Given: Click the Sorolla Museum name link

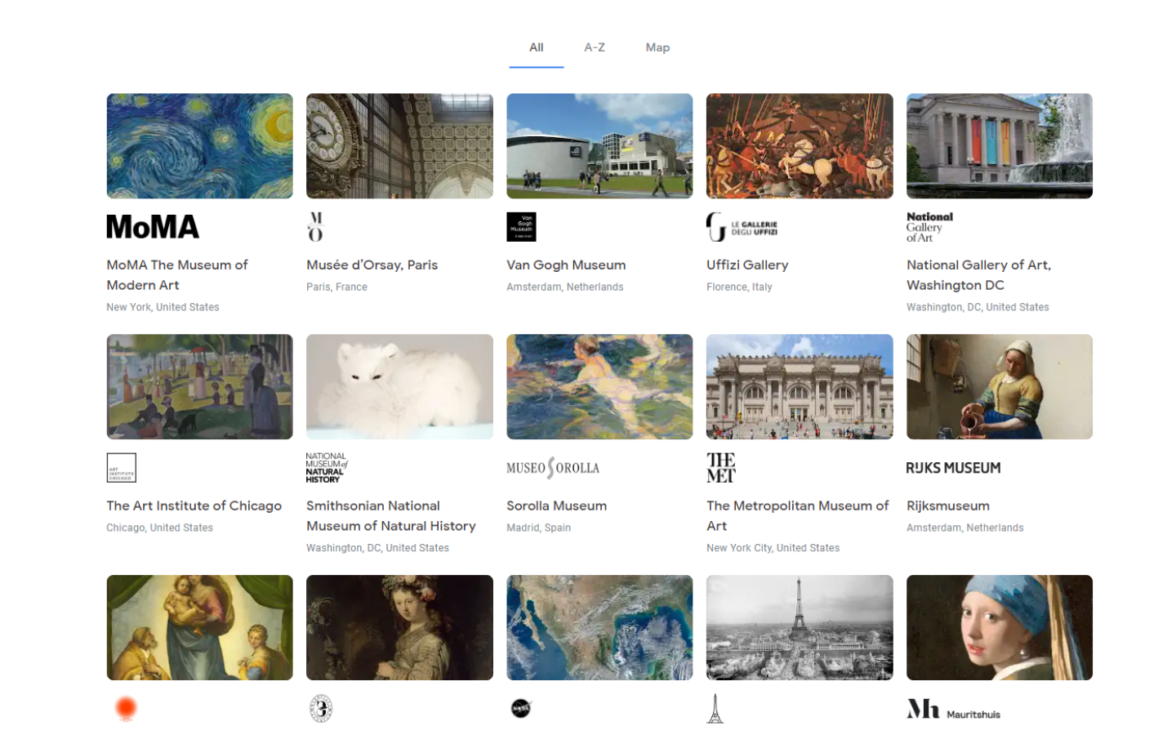Looking at the screenshot, I should coord(556,506).
